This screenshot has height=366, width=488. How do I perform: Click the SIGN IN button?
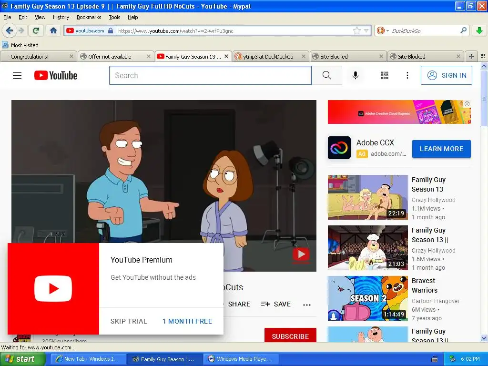(x=446, y=75)
